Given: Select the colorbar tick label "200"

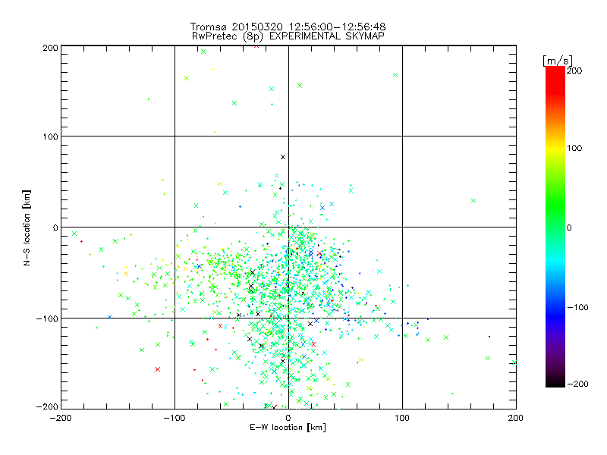Looking at the screenshot, I should click(574, 71).
